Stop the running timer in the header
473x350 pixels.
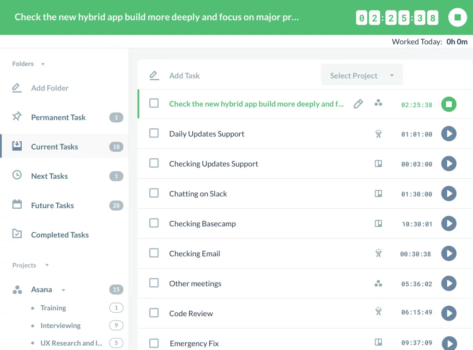click(x=457, y=18)
